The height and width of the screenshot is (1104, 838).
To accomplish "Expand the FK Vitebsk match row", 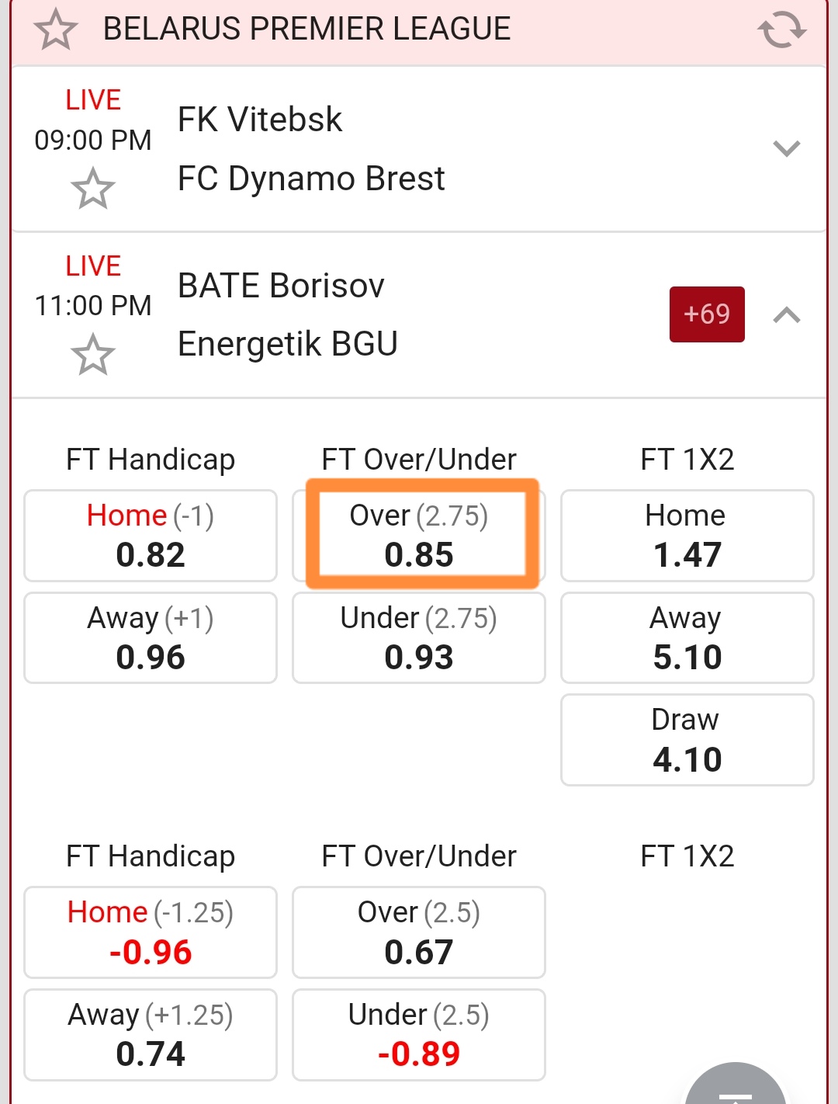I will click(x=786, y=148).
